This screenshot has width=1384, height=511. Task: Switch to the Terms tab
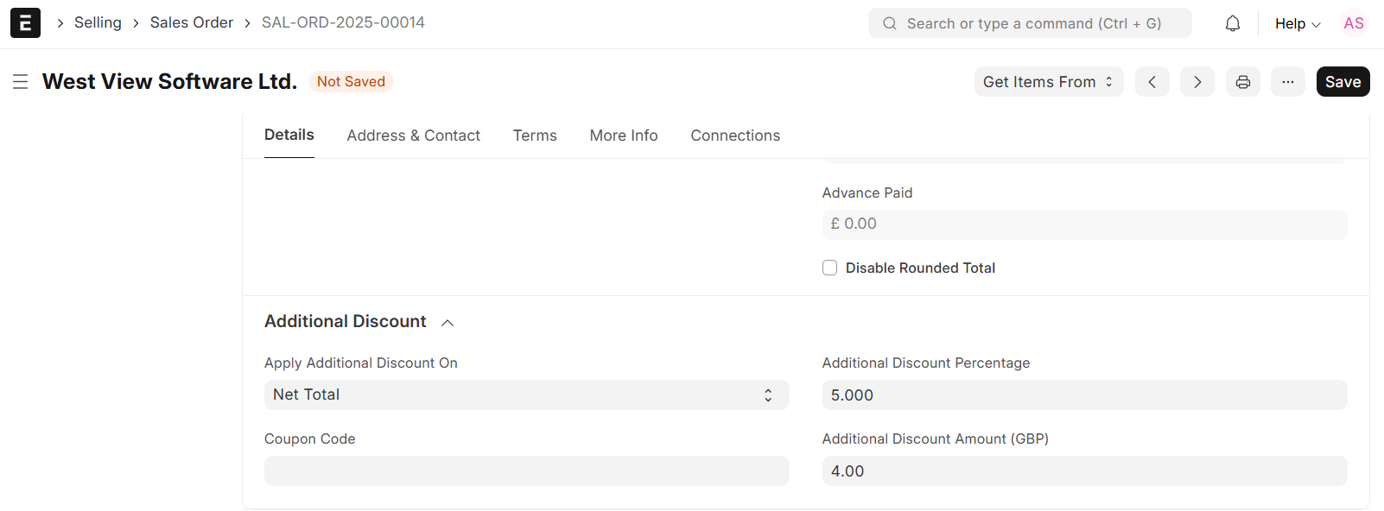[535, 136]
